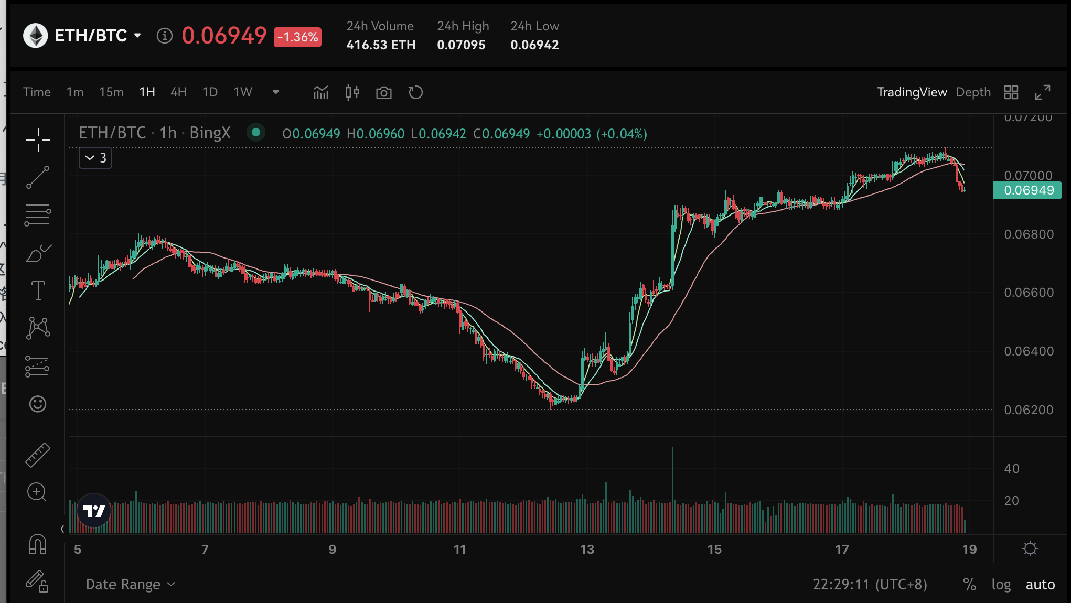1071x603 pixels.
Task: Click the 0.06949 current price label
Action: (1027, 190)
